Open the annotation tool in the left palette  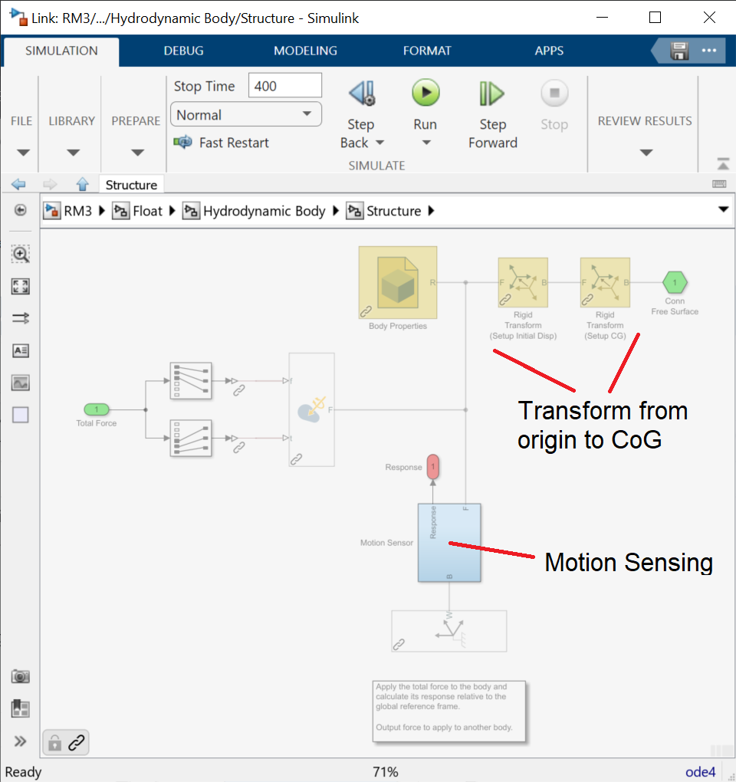click(x=21, y=350)
